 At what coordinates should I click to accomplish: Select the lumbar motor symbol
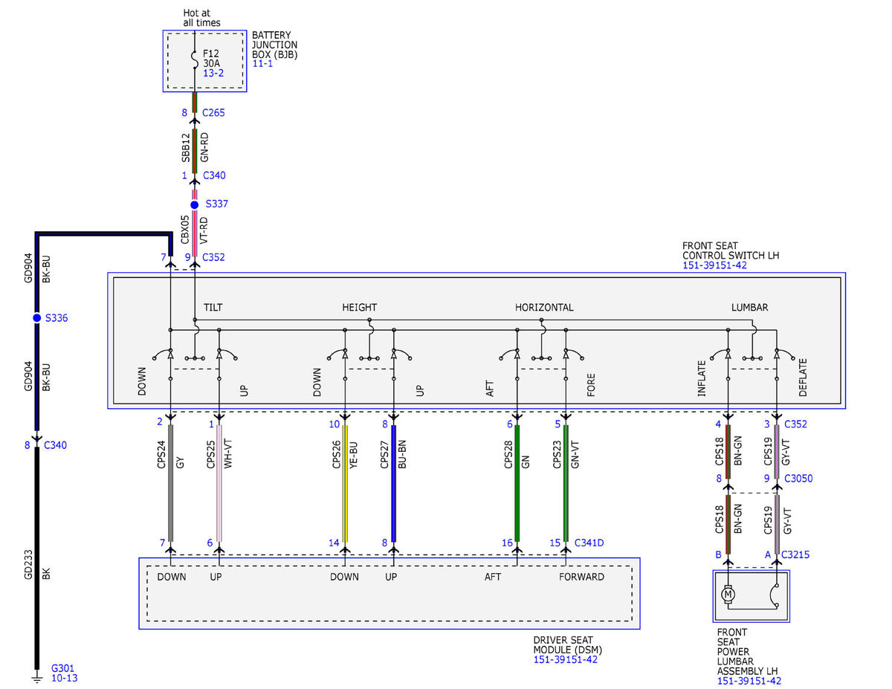(728, 594)
